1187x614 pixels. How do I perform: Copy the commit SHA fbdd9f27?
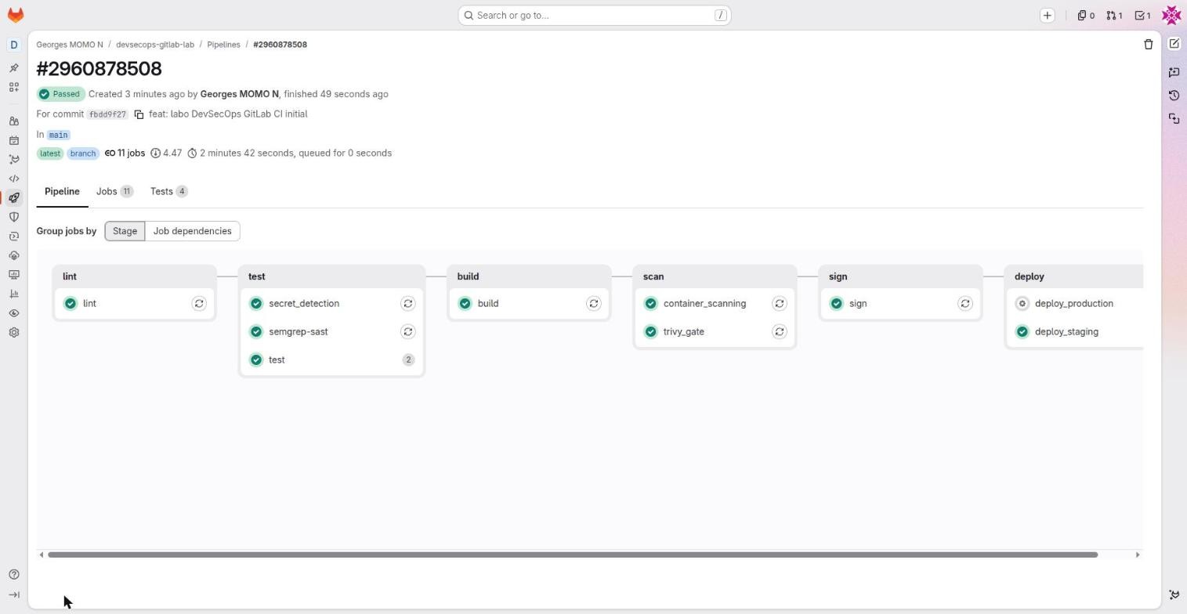point(139,114)
